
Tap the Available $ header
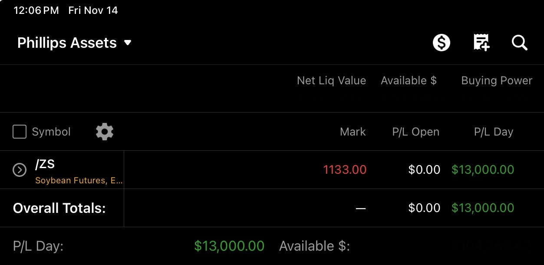409,80
